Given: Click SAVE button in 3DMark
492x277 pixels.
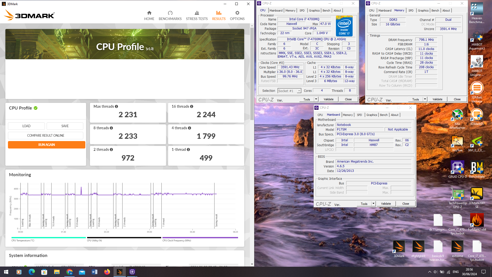Looking at the screenshot, I should click(x=65, y=126).
